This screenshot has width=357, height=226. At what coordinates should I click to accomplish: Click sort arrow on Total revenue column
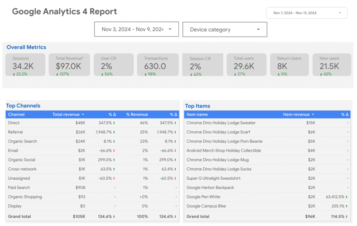pos(83,115)
